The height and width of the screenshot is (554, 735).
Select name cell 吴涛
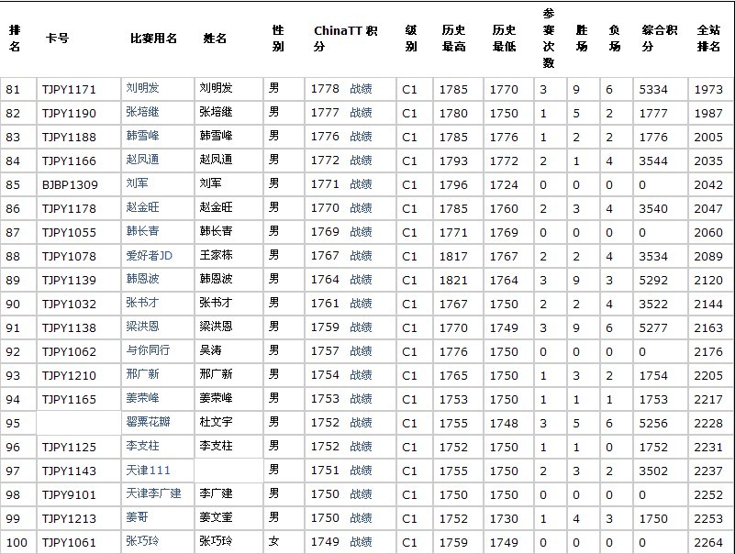click(x=210, y=350)
